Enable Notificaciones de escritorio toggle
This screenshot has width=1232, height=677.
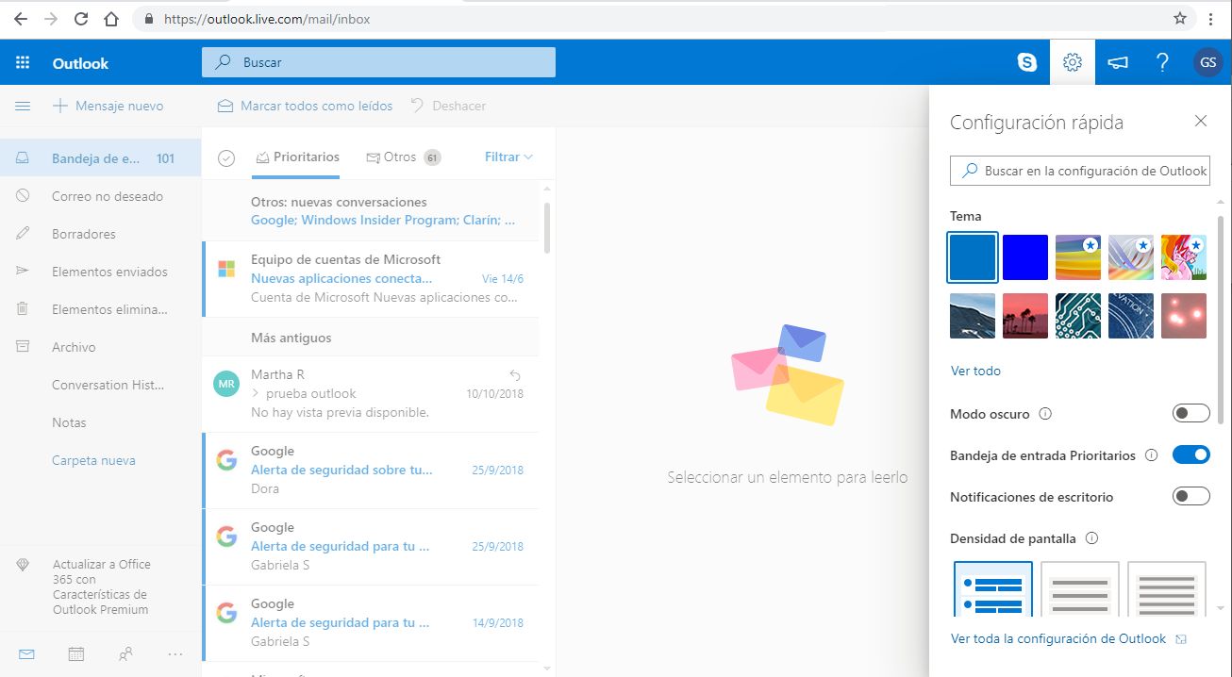[x=1190, y=497]
